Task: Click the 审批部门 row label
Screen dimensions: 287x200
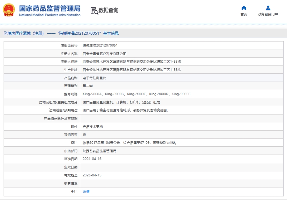Action: tap(71, 151)
